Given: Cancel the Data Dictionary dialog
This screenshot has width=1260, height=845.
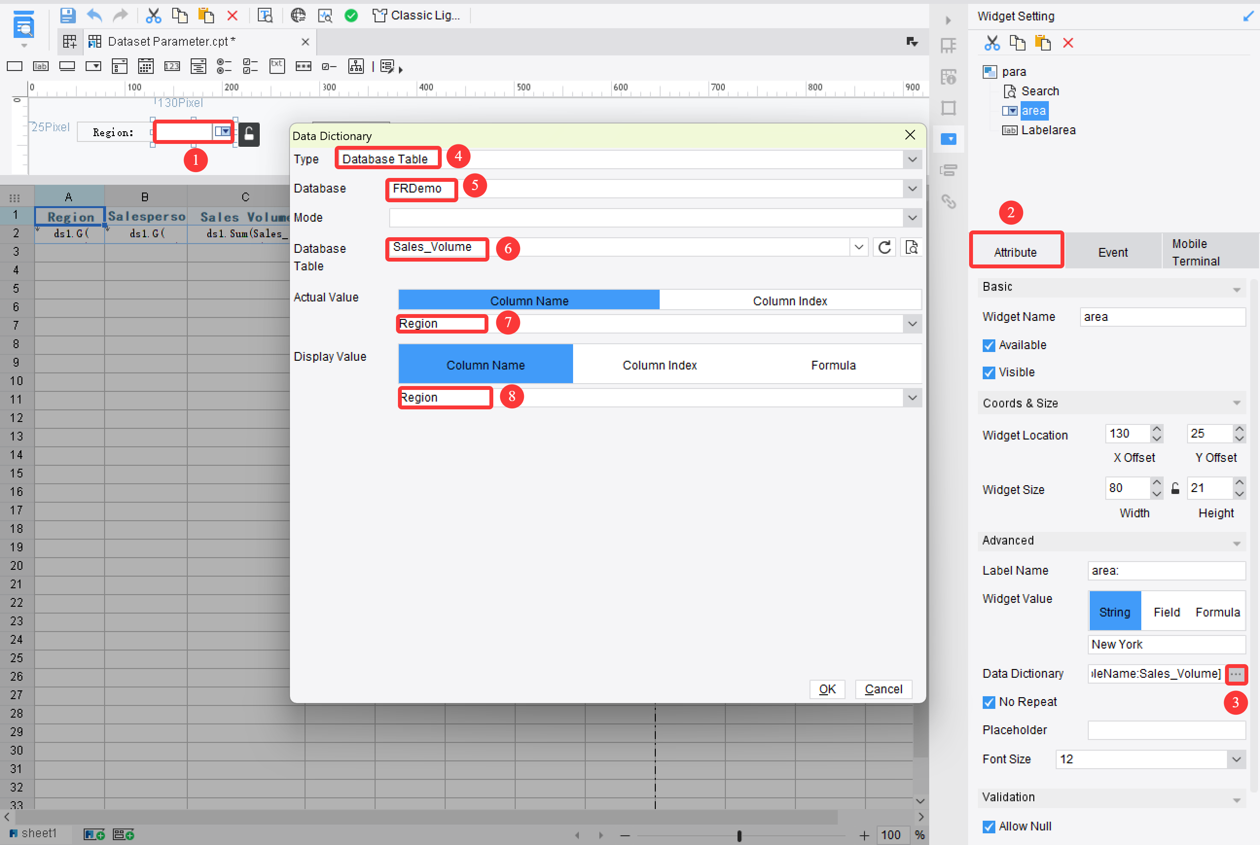Looking at the screenshot, I should coord(883,689).
